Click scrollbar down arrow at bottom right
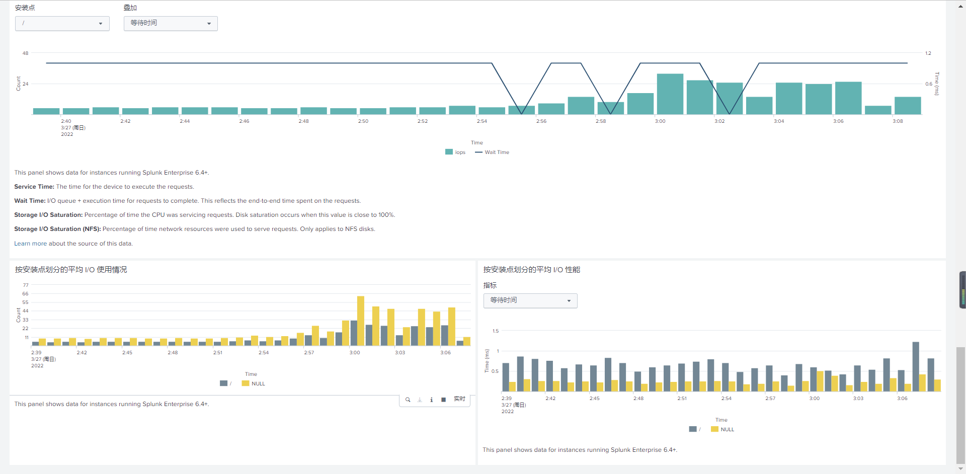966x474 pixels. click(961, 469)
